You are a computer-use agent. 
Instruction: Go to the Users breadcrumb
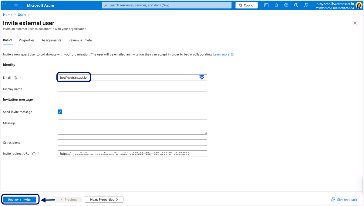tap(22, 15)
